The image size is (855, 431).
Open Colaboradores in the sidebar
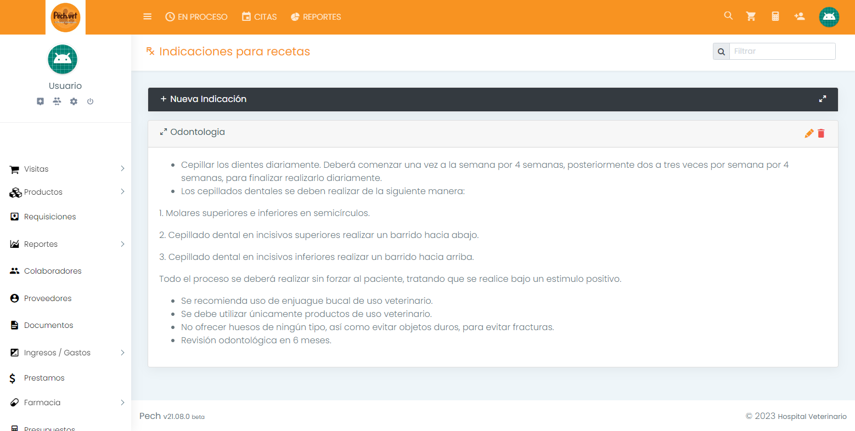[53, 271]
